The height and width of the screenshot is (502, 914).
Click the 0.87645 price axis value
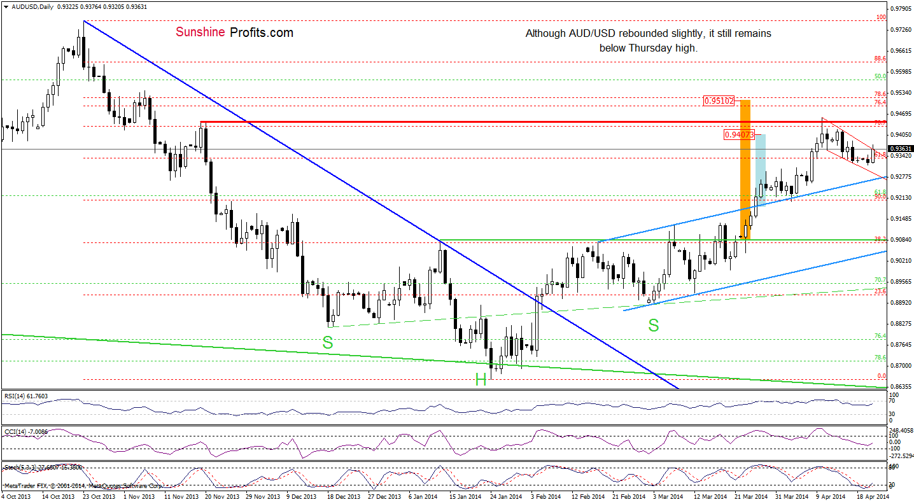[x=902, y=345]
